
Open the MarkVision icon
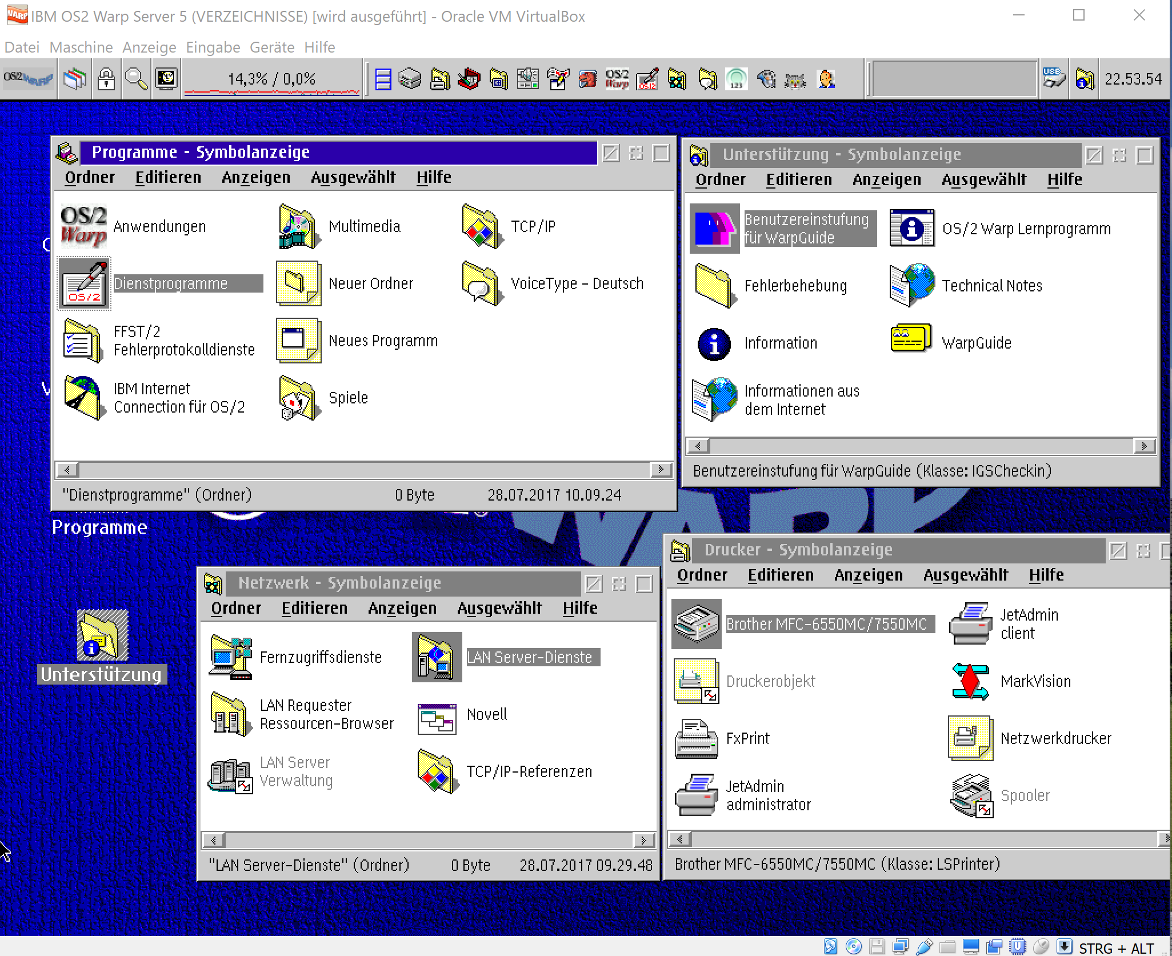(970, 681)
